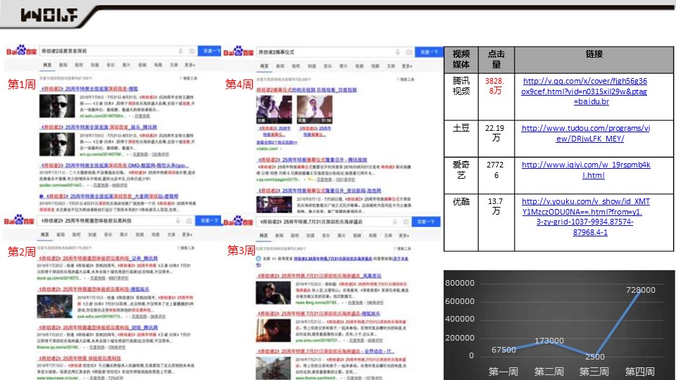Open the v.youku.com link for 优酷
Image resolution: width=676 pixels, height=380 pixels.
pos(585,217)
